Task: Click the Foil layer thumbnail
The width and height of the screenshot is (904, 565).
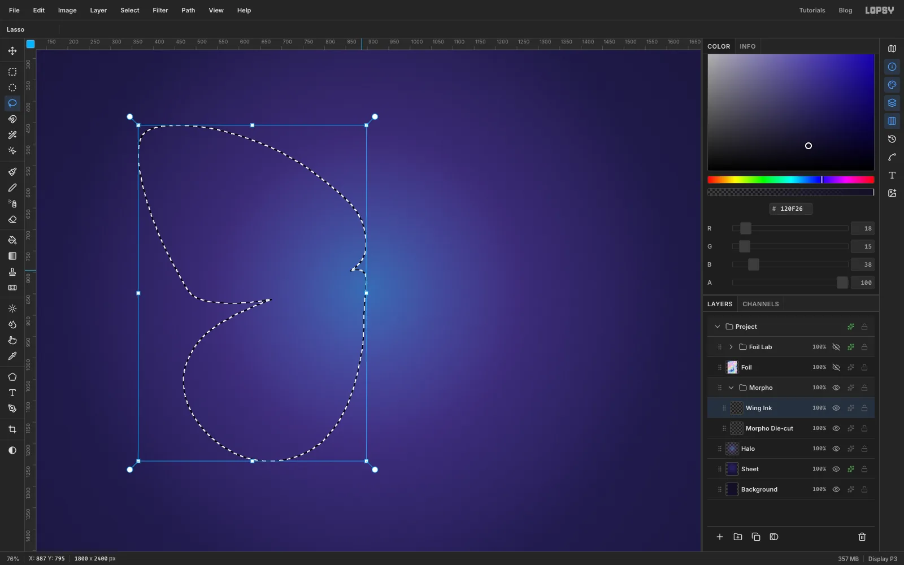Action: pyautogui.click(x=732, y=367)
